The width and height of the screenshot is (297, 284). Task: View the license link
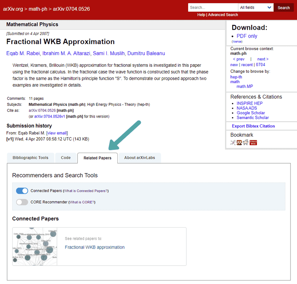coord(237,42)
